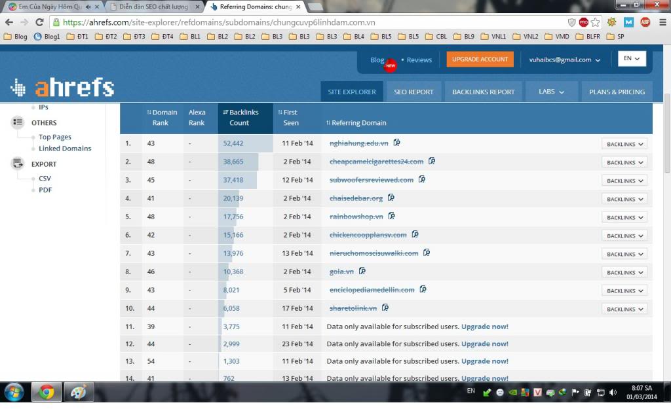Open Backlinks dropdown for cheapcamelcigarettes24.com
The height and width of the screenshot is (409, 671).
(x=624, y=162)
